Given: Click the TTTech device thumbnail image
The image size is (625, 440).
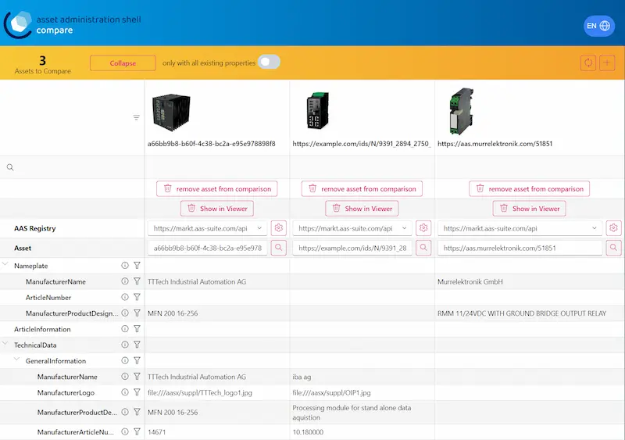Looking at the screenshot, I should [171, 112].
